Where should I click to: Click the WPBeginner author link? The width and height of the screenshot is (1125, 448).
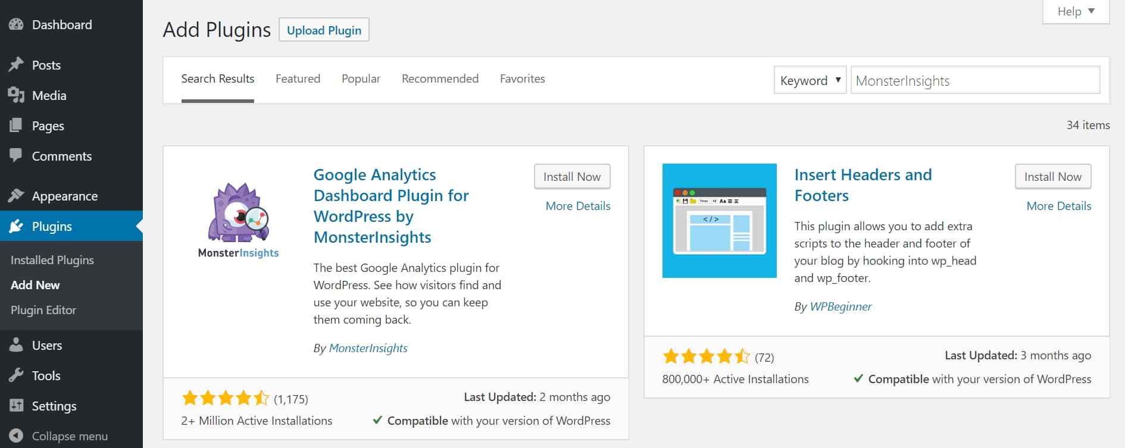point(840,306)
